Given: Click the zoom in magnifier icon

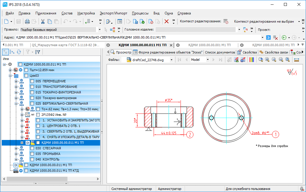Looking at the screenshot, I should coord(267,60).
